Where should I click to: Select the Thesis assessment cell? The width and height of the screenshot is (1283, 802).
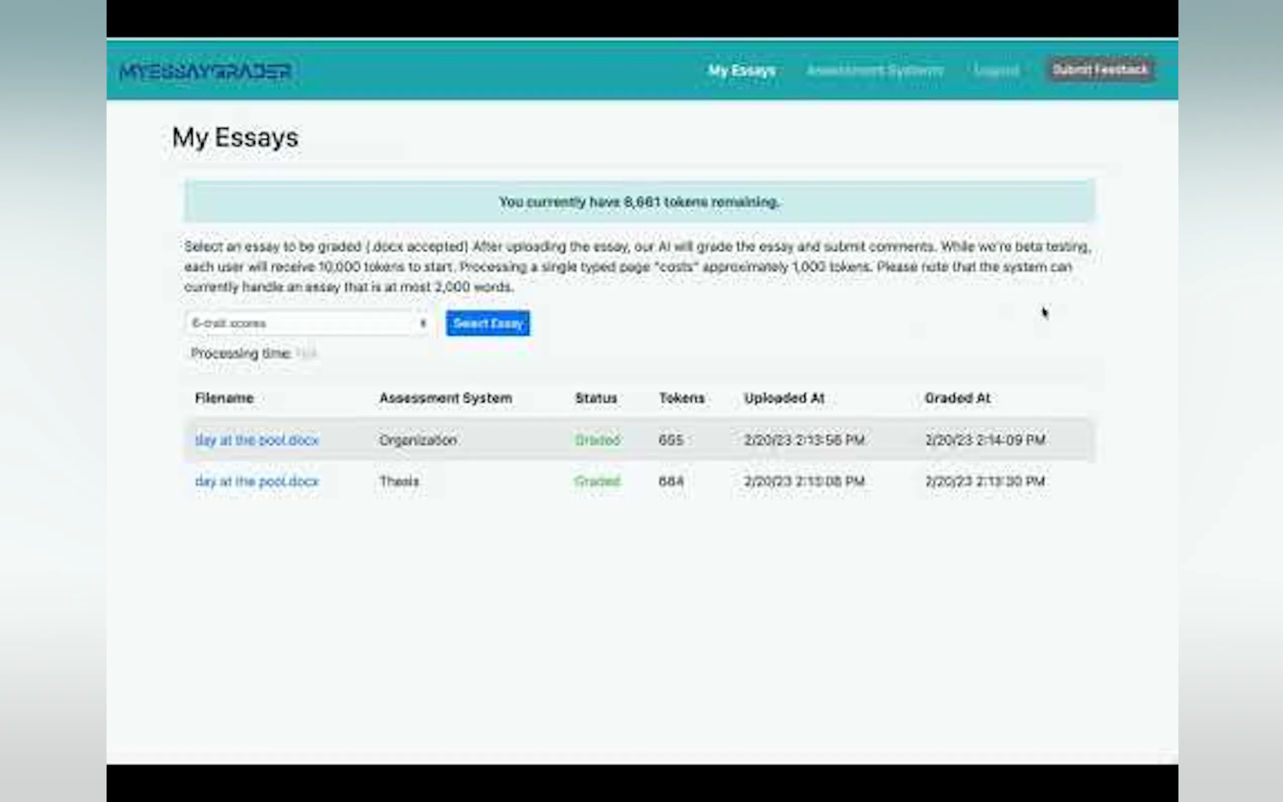399,482
